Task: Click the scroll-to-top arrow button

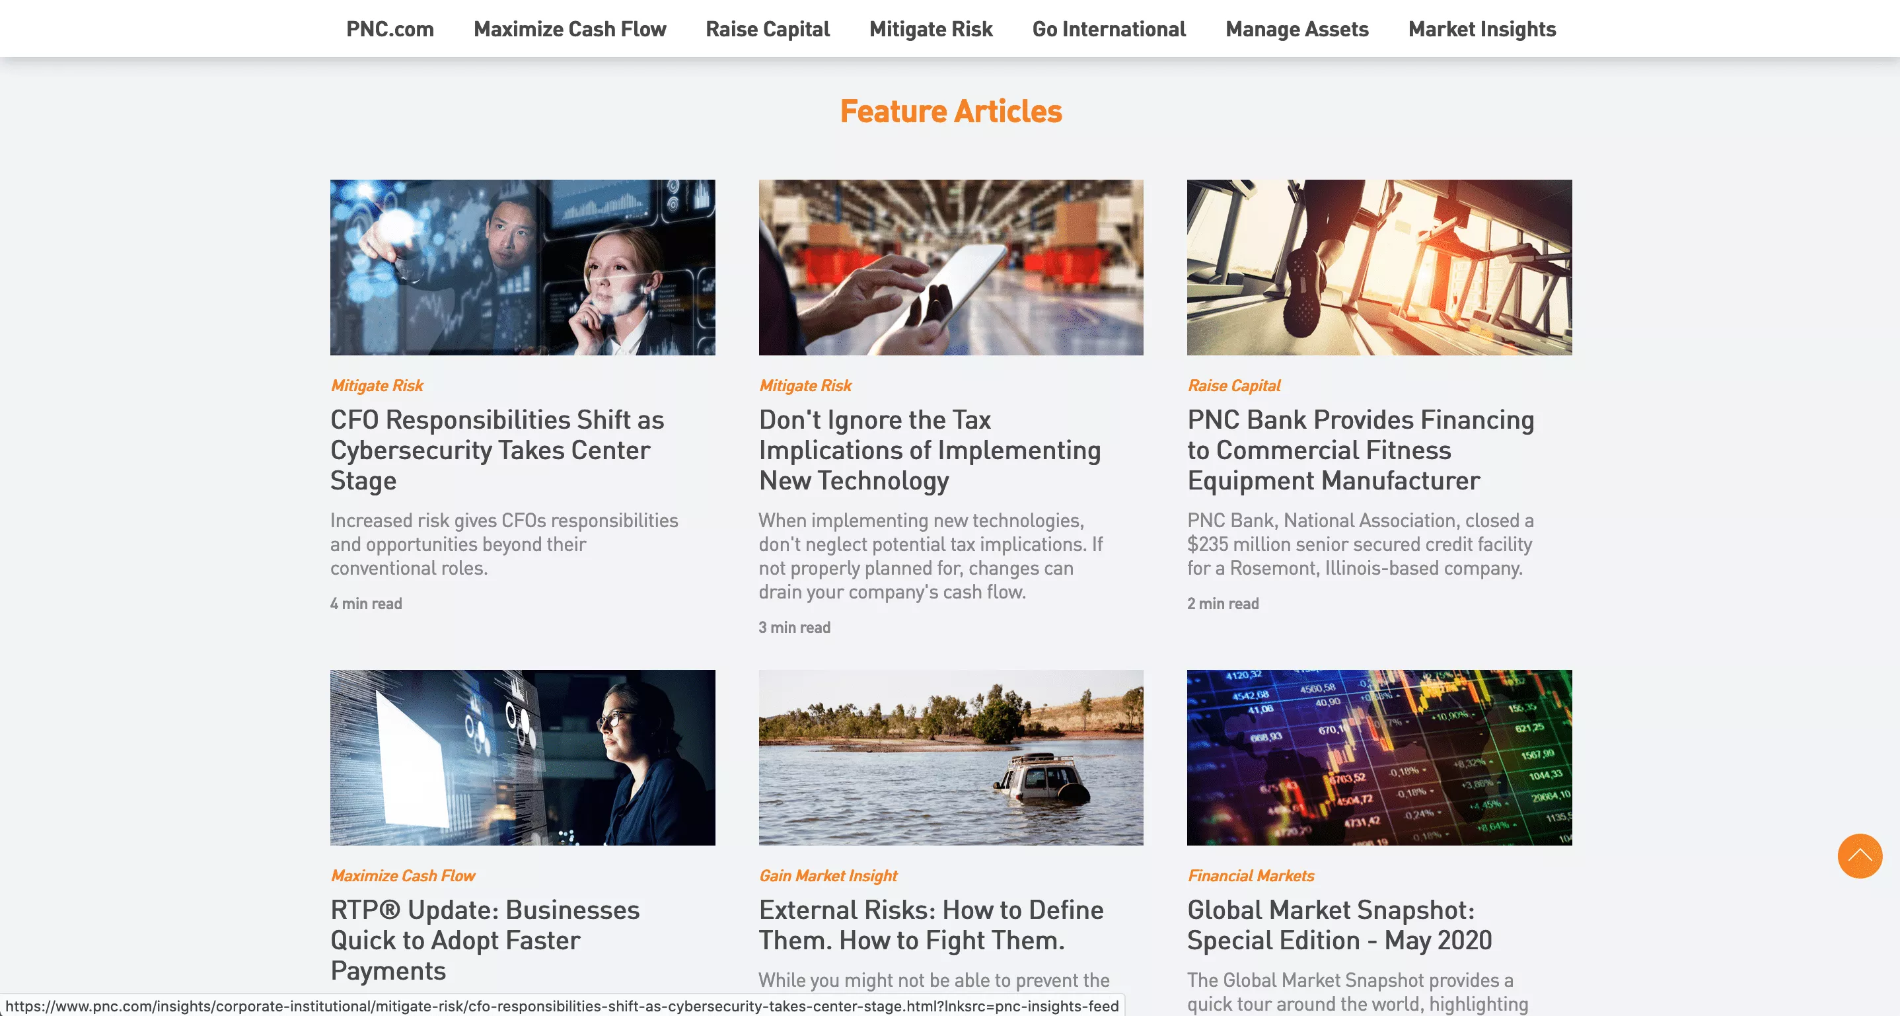Action: tap(1861, 856)
